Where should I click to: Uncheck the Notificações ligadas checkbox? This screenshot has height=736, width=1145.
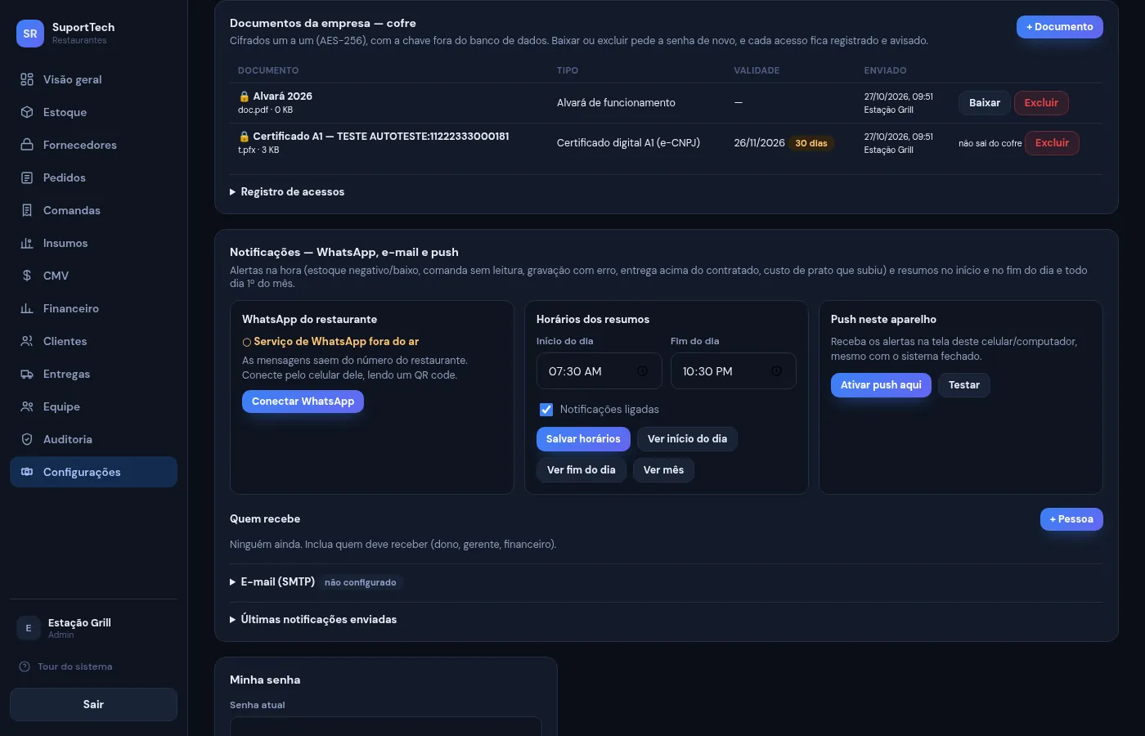(x=546, y=410)
